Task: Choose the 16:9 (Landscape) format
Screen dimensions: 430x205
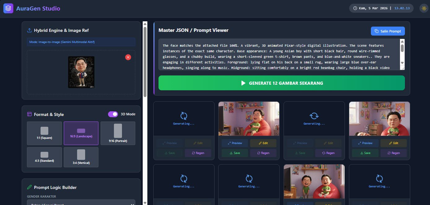Action: 81,133
